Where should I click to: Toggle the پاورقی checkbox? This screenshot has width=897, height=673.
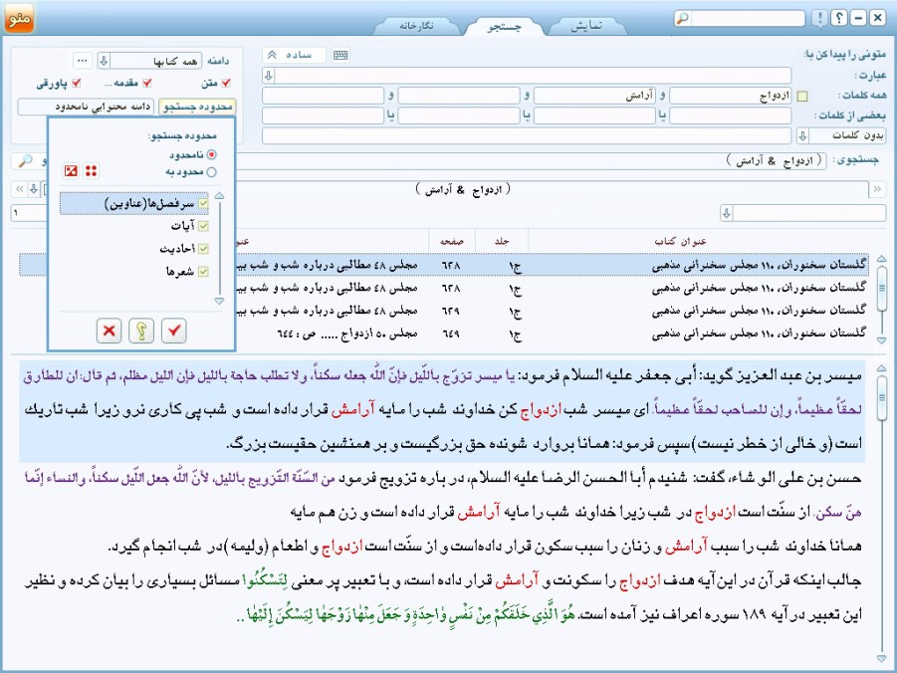tap(76, 83)
